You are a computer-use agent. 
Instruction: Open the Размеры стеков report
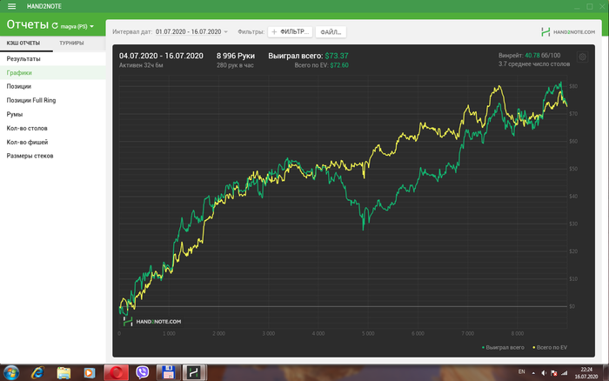pos(53,156)
